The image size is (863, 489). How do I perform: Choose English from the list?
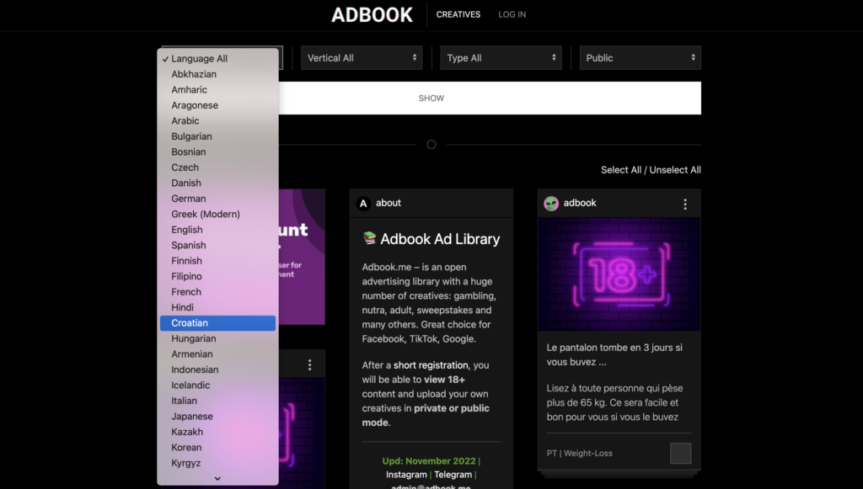[218, 230]
